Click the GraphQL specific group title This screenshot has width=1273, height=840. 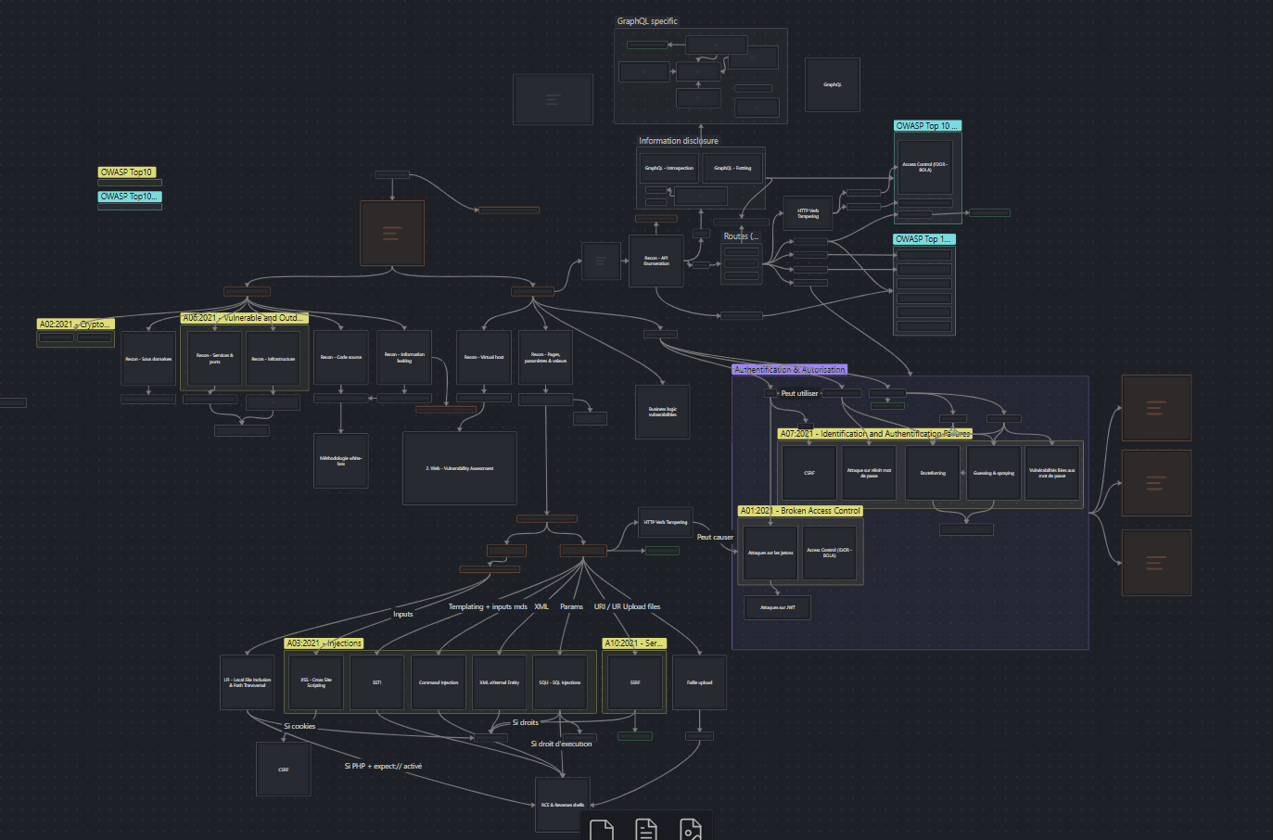[x=647, y=20]
